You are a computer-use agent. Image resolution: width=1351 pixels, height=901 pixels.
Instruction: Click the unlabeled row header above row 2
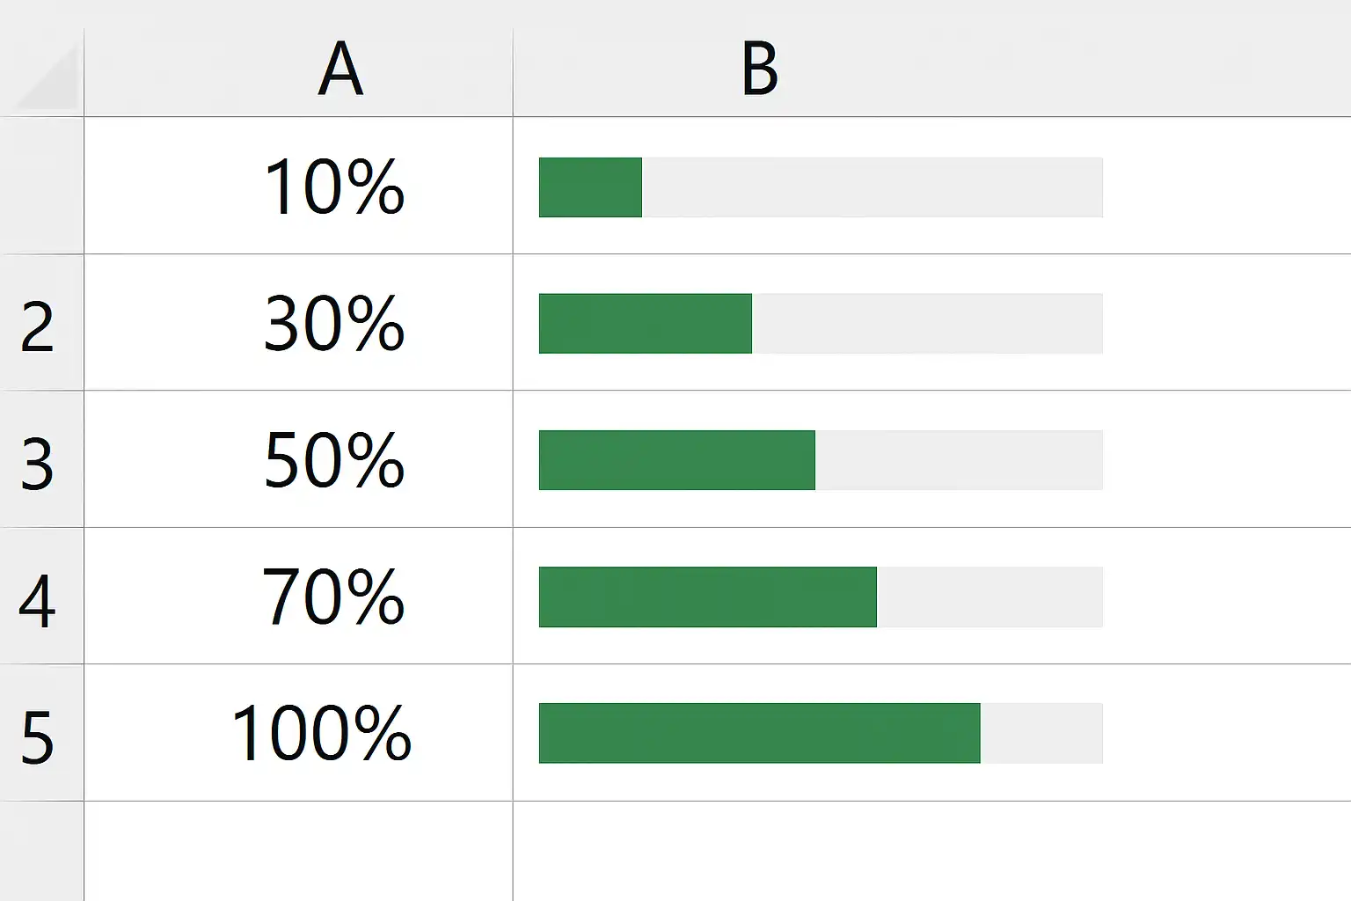(40, 186)
